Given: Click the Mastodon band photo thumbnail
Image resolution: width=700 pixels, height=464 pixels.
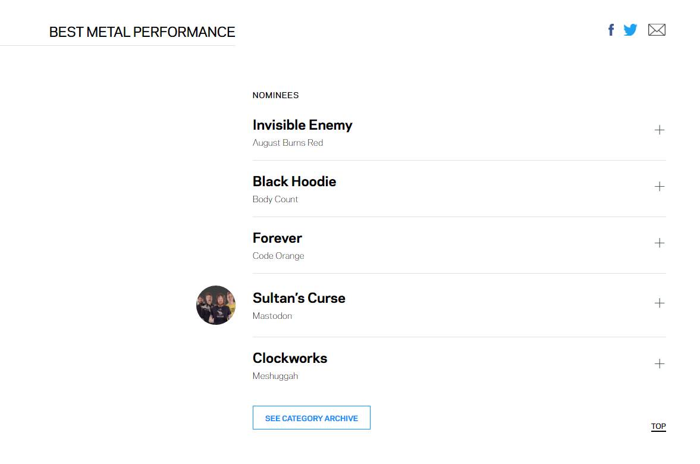Looking at the screenshot, I should [216, 305].
